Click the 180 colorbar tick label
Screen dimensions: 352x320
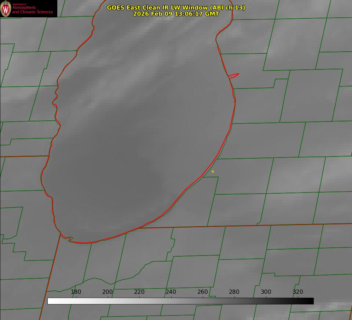[x=76, y=292]
